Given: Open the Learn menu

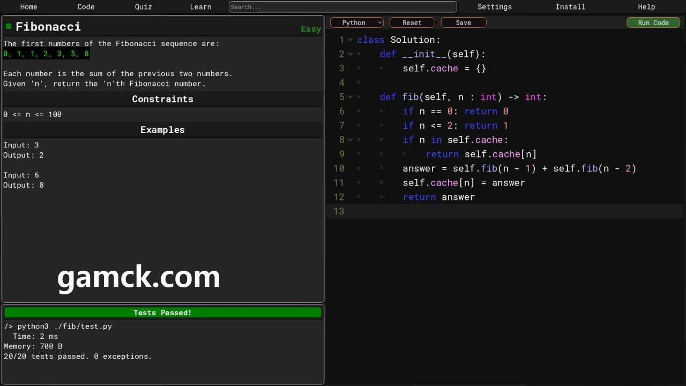Looking at the screenshot, I should [200, 7].
